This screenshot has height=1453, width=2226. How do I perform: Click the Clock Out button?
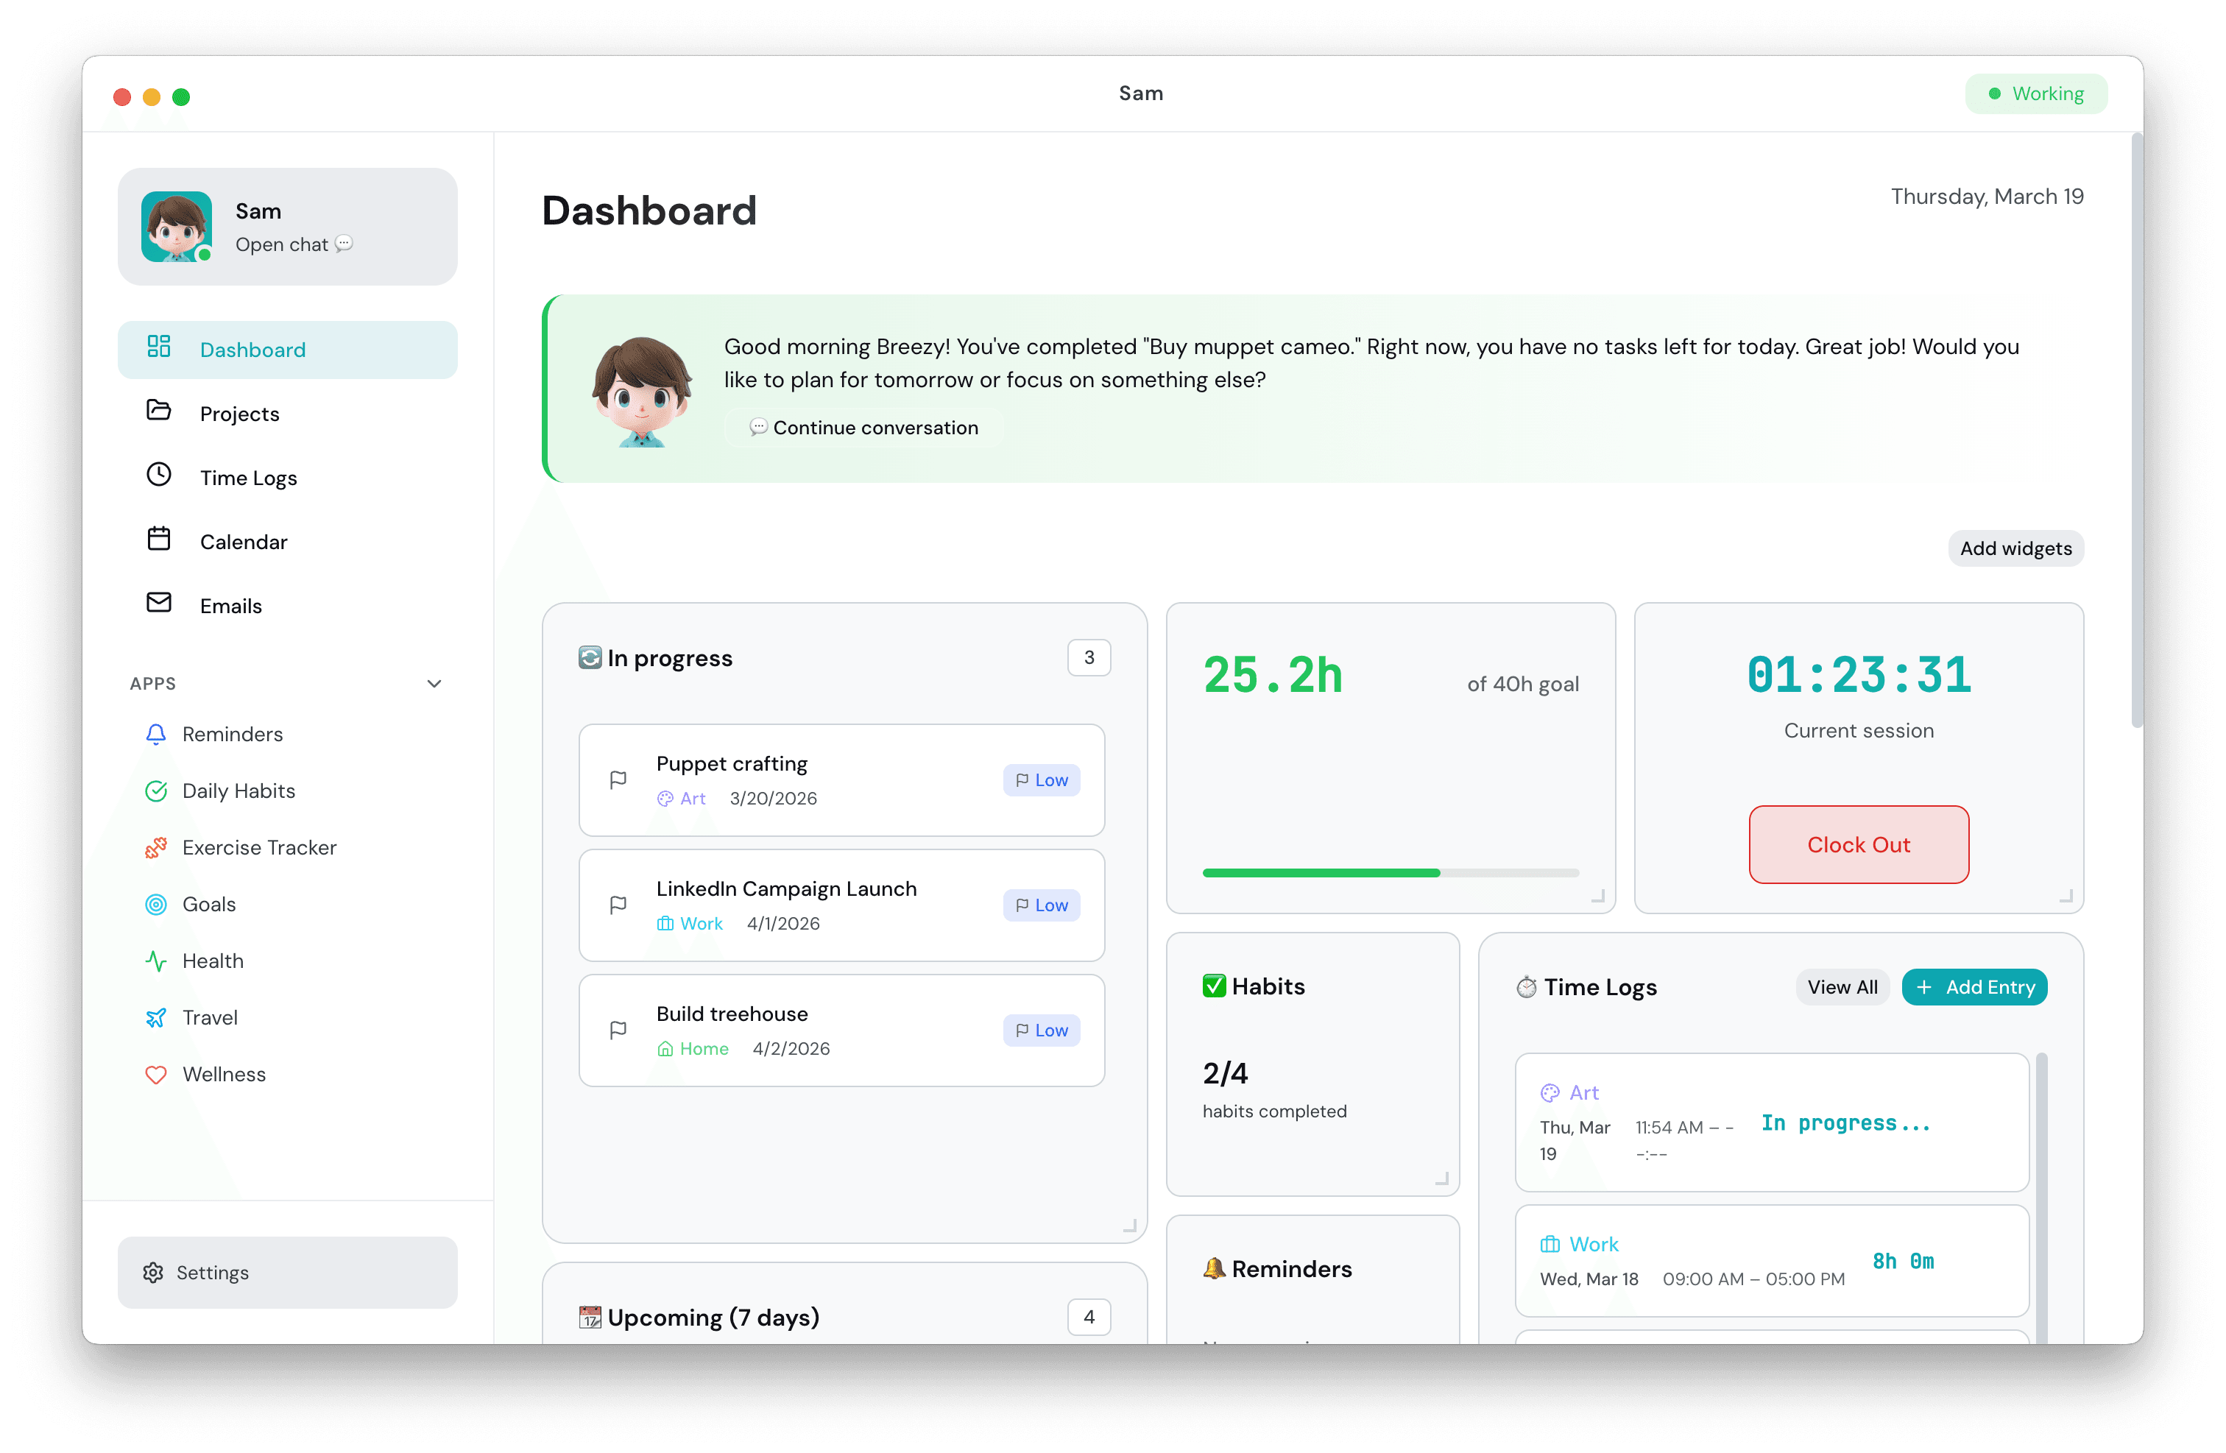[1859, 844]
